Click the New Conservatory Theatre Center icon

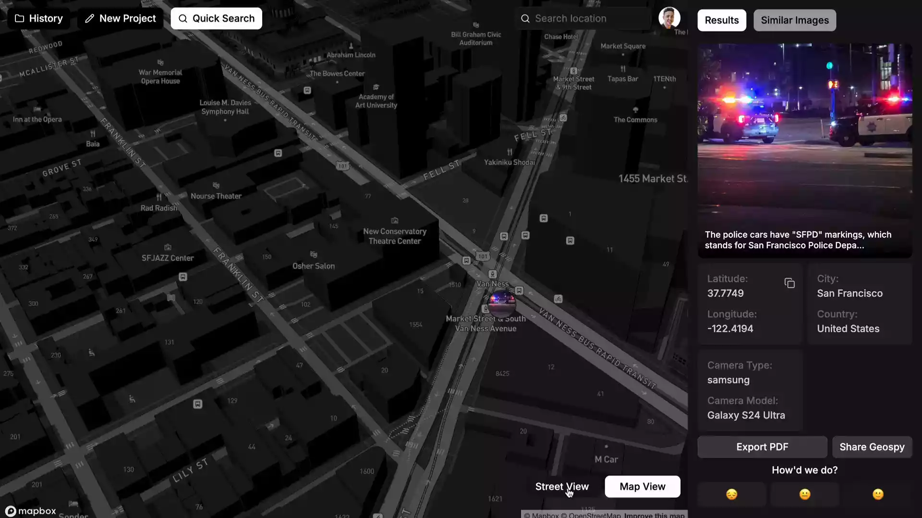click(x=395, y=221)
